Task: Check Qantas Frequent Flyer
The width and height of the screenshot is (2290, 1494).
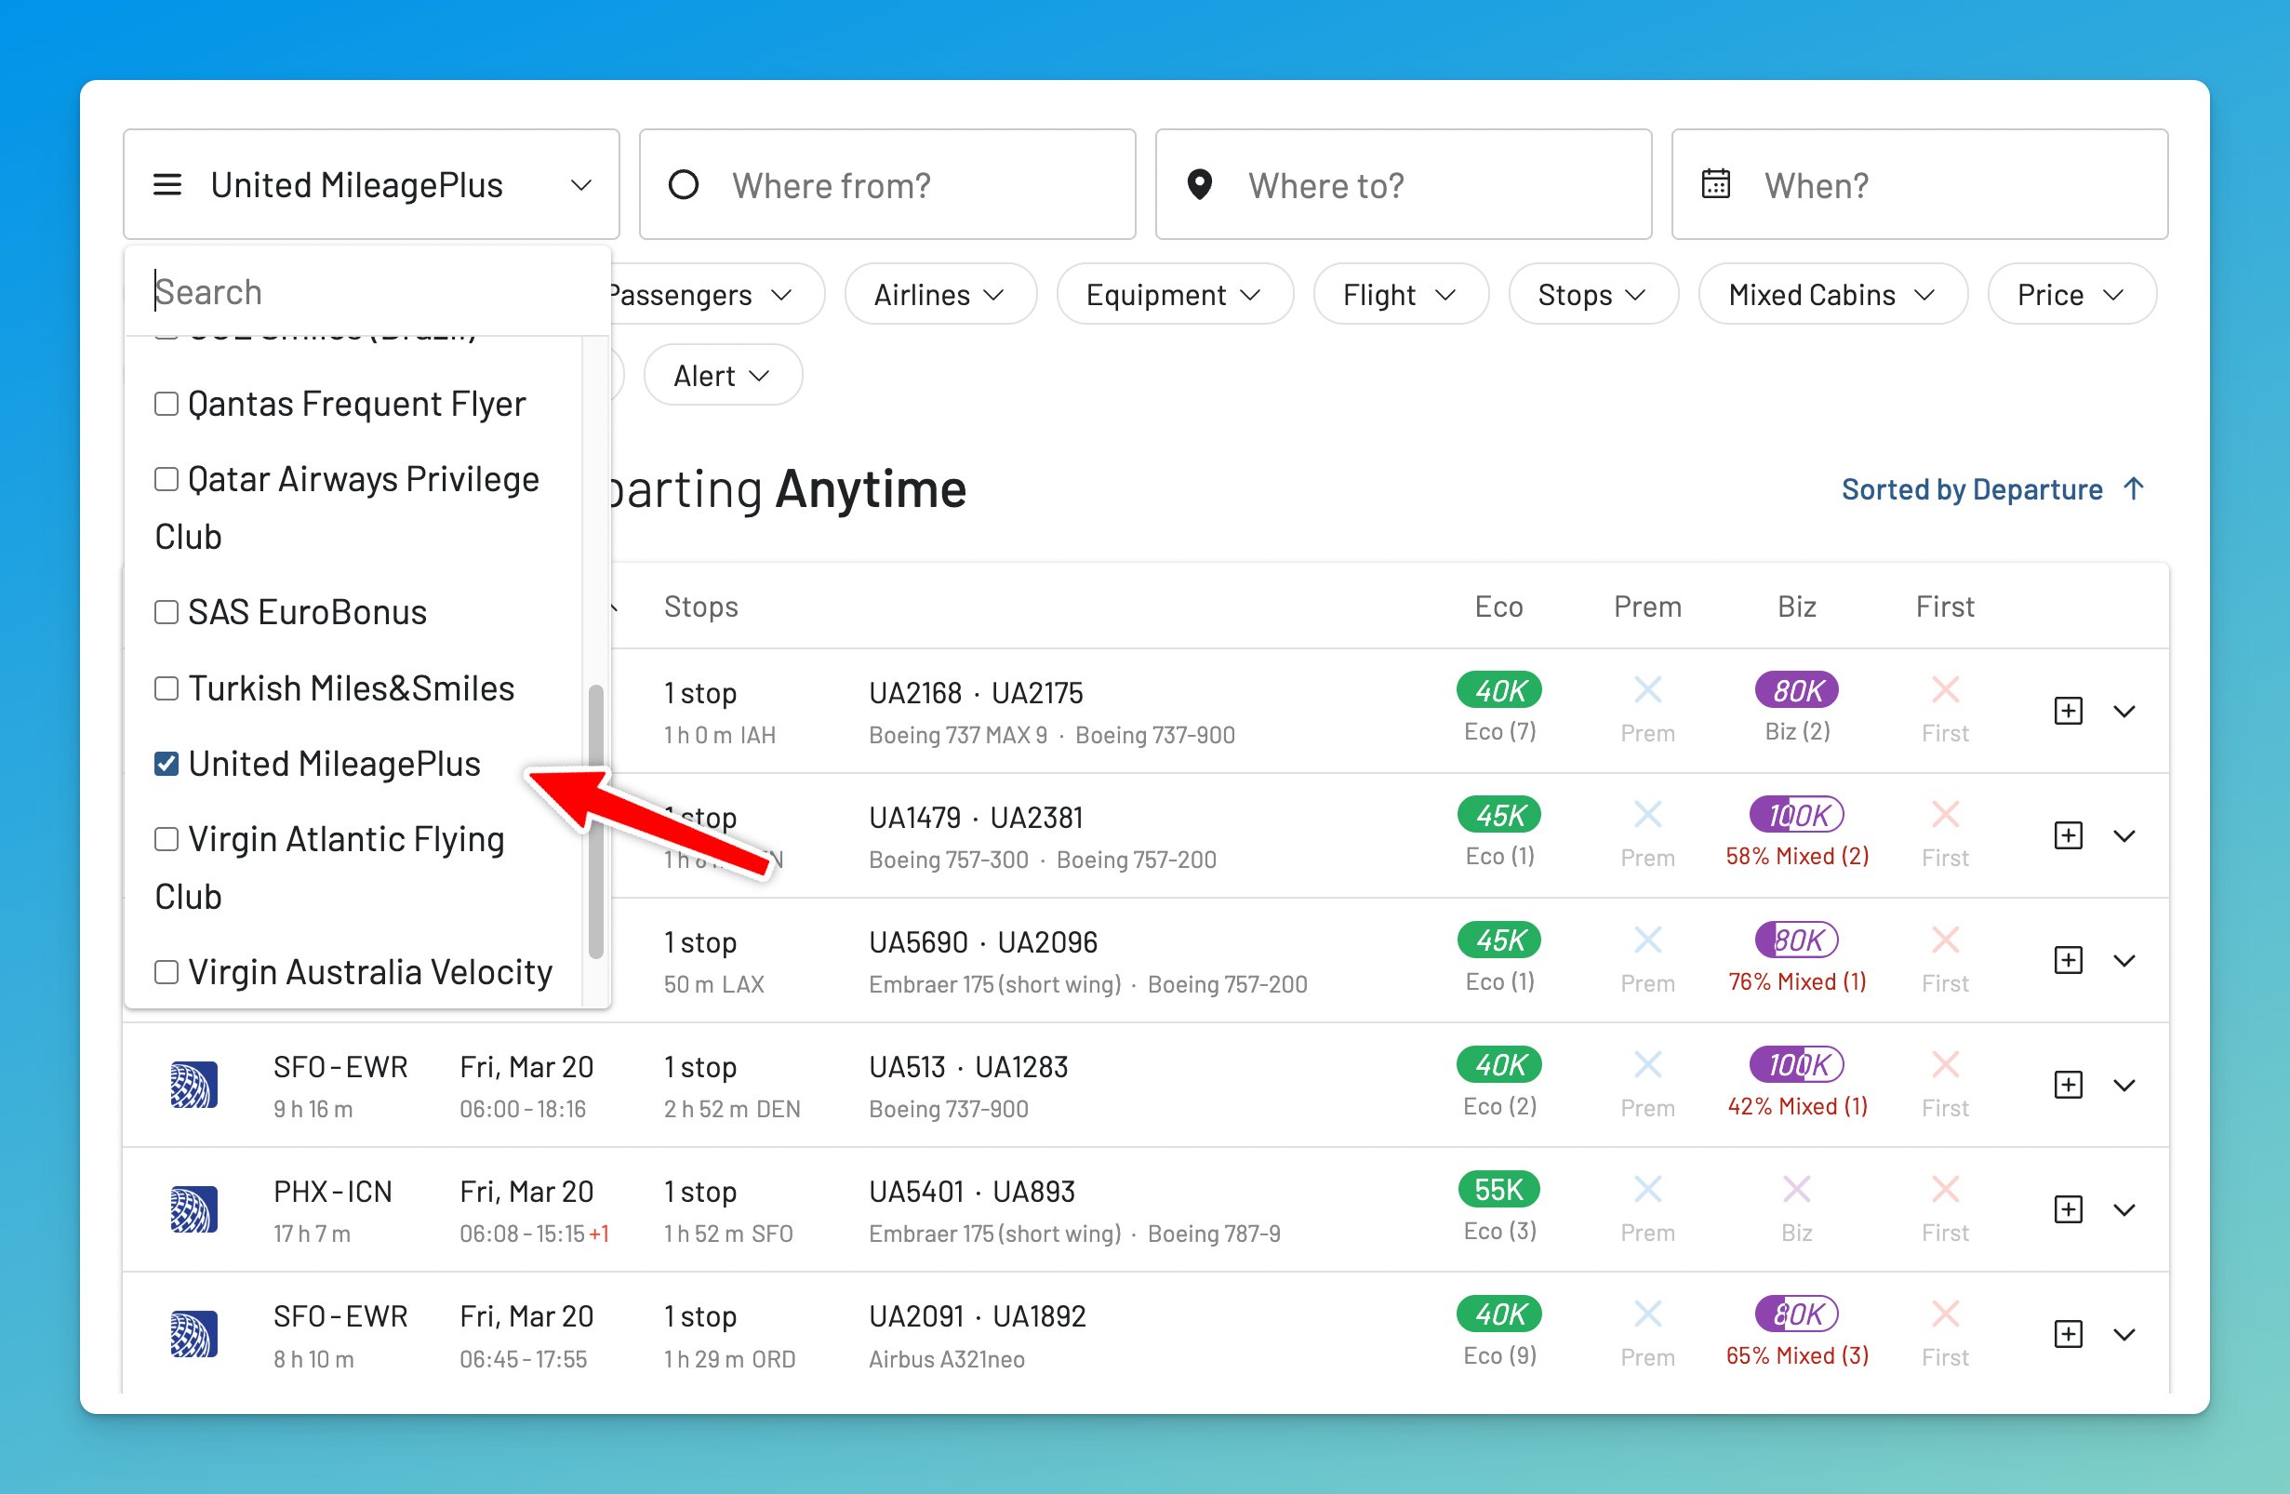Action: tap(166, 403)
